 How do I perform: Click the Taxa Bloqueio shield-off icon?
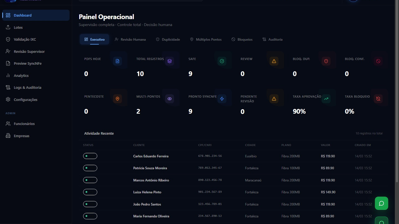pyautogui.click(x=378, y=99)
